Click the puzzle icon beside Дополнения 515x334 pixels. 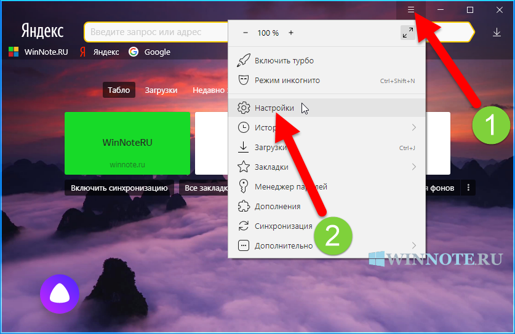click(x=244, y=206)
